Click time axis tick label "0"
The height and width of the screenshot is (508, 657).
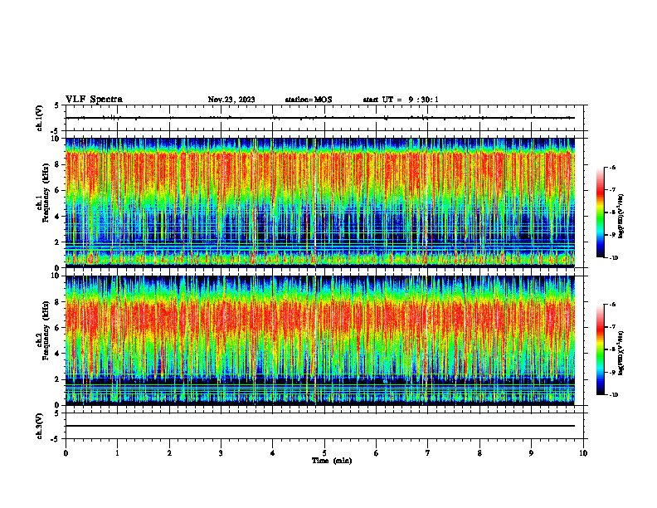66,453
